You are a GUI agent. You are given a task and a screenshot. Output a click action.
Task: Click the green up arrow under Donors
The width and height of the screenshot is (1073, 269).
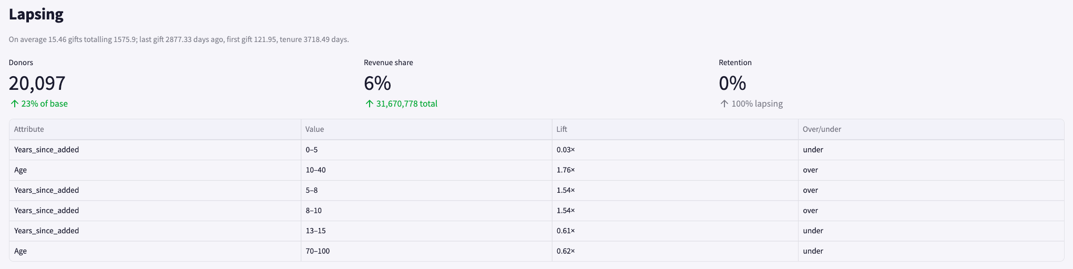(15, 104)
